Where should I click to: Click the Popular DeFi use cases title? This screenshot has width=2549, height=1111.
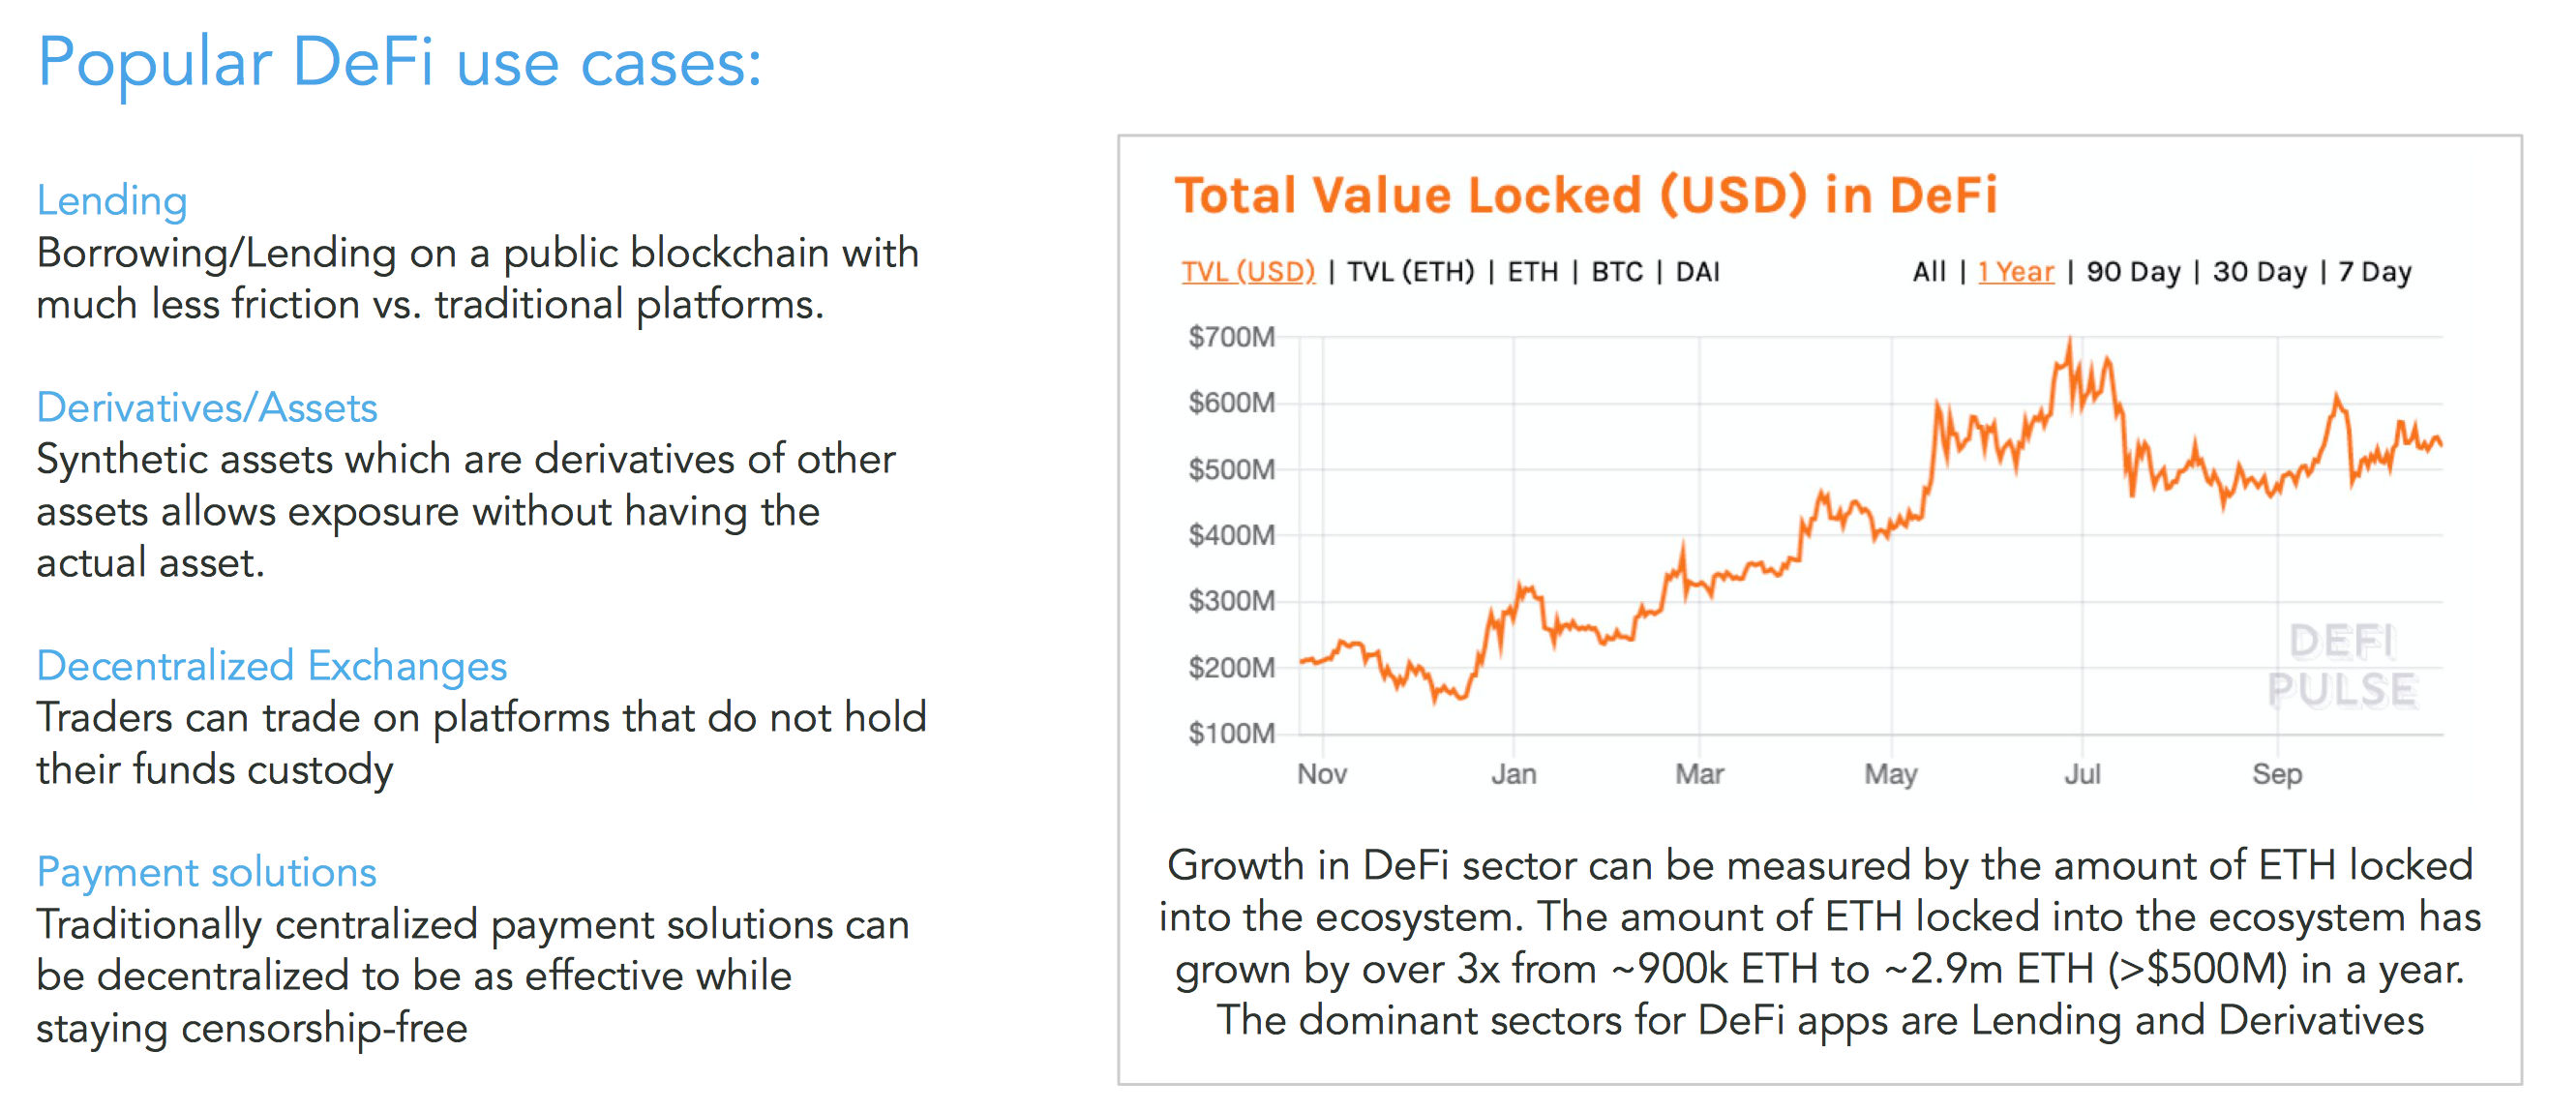399,62
